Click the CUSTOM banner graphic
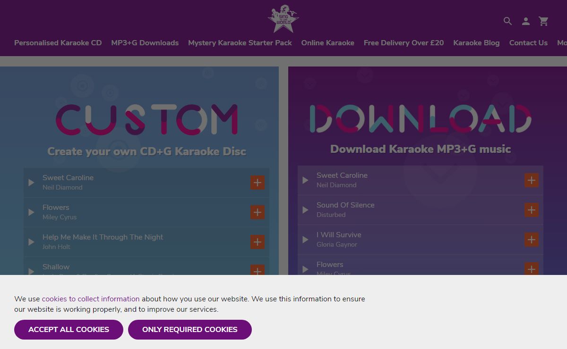Image resolution: width=567 pixels, height=349 pixels. pyautogui.click(x=147, y=120)
